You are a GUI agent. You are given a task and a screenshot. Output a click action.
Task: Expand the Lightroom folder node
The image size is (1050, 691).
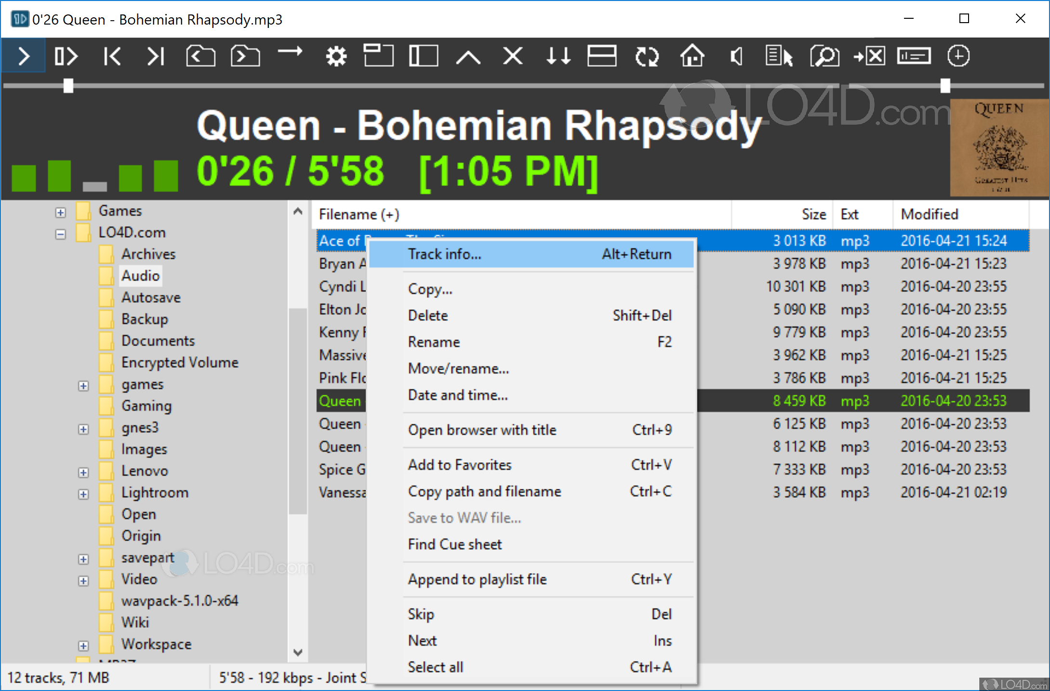coord(83,495)
